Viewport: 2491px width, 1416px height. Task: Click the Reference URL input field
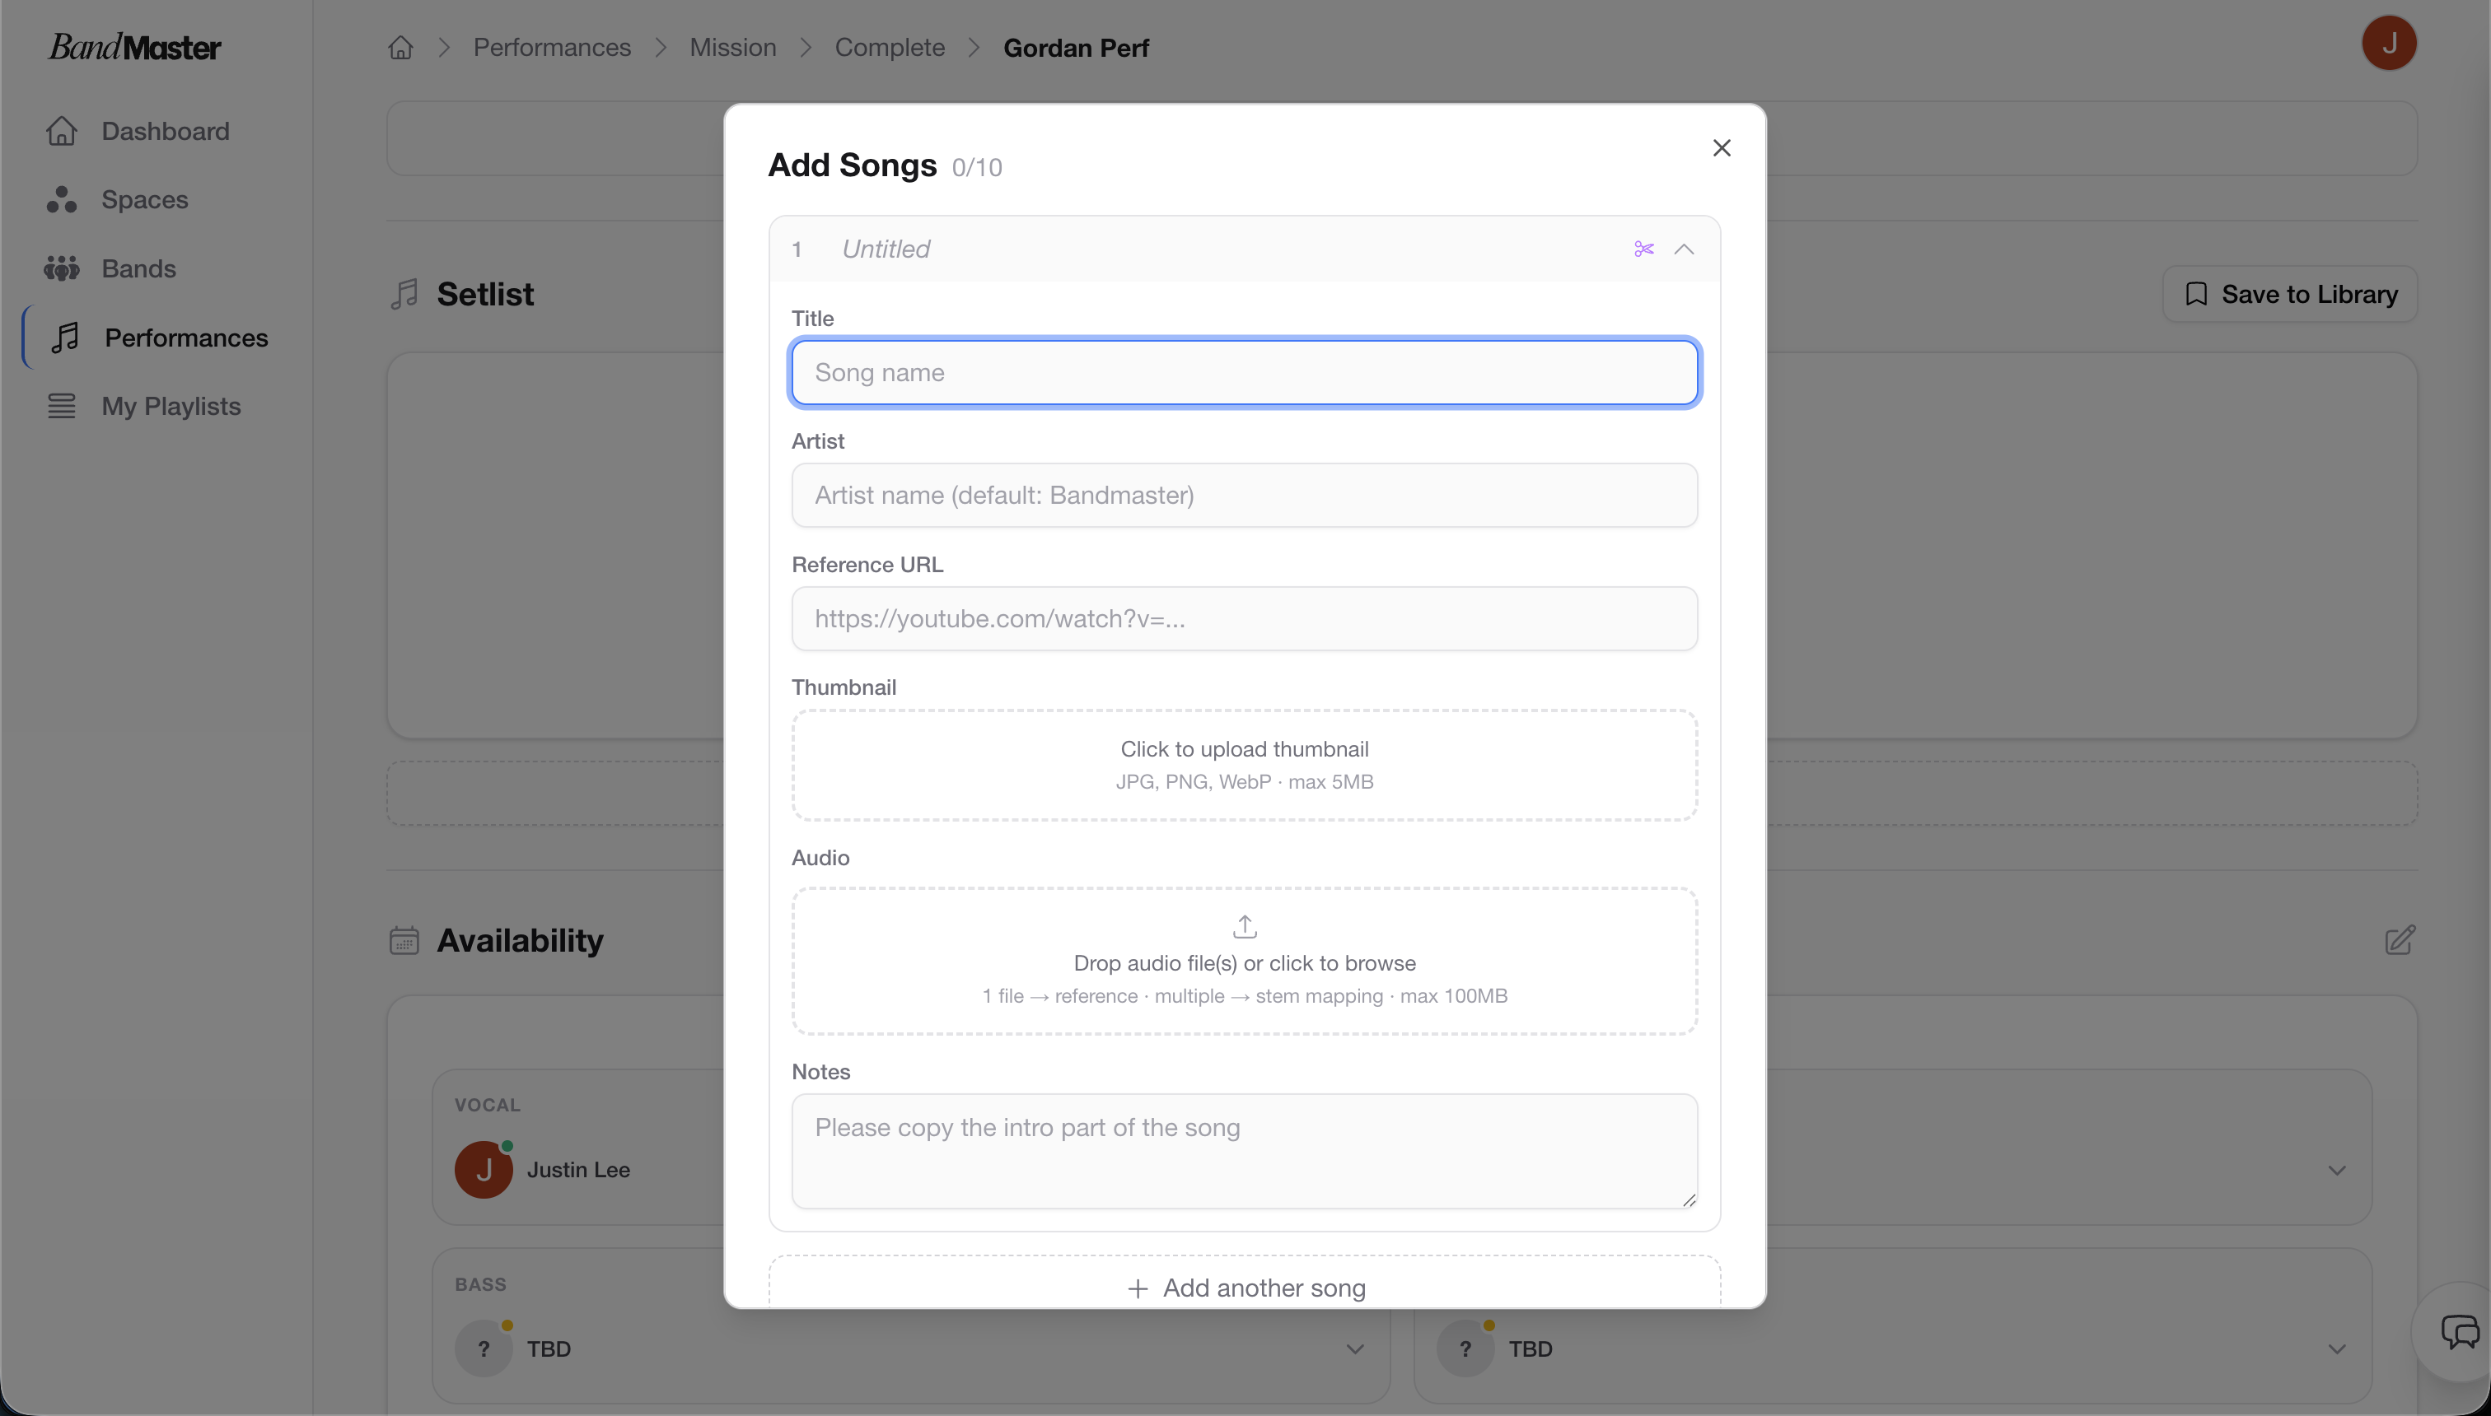1245,618
